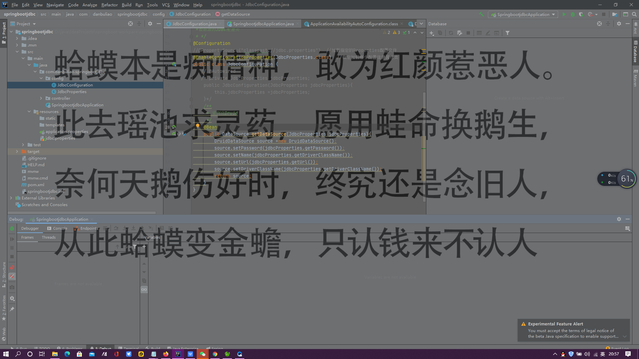639x359 pixels.
Task: Open the Console tab in the Debug panel
Action: 57,228
